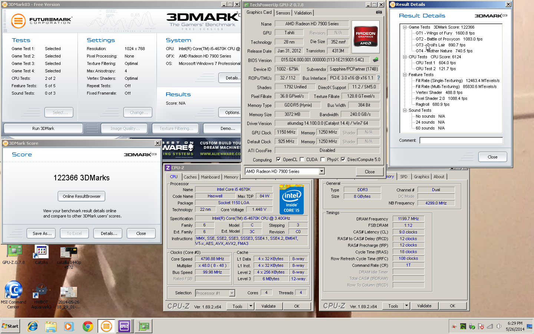Open Internet Explorer from the taskbar
534x334 pixels.
pyautogui.click(x=33, y=326)
